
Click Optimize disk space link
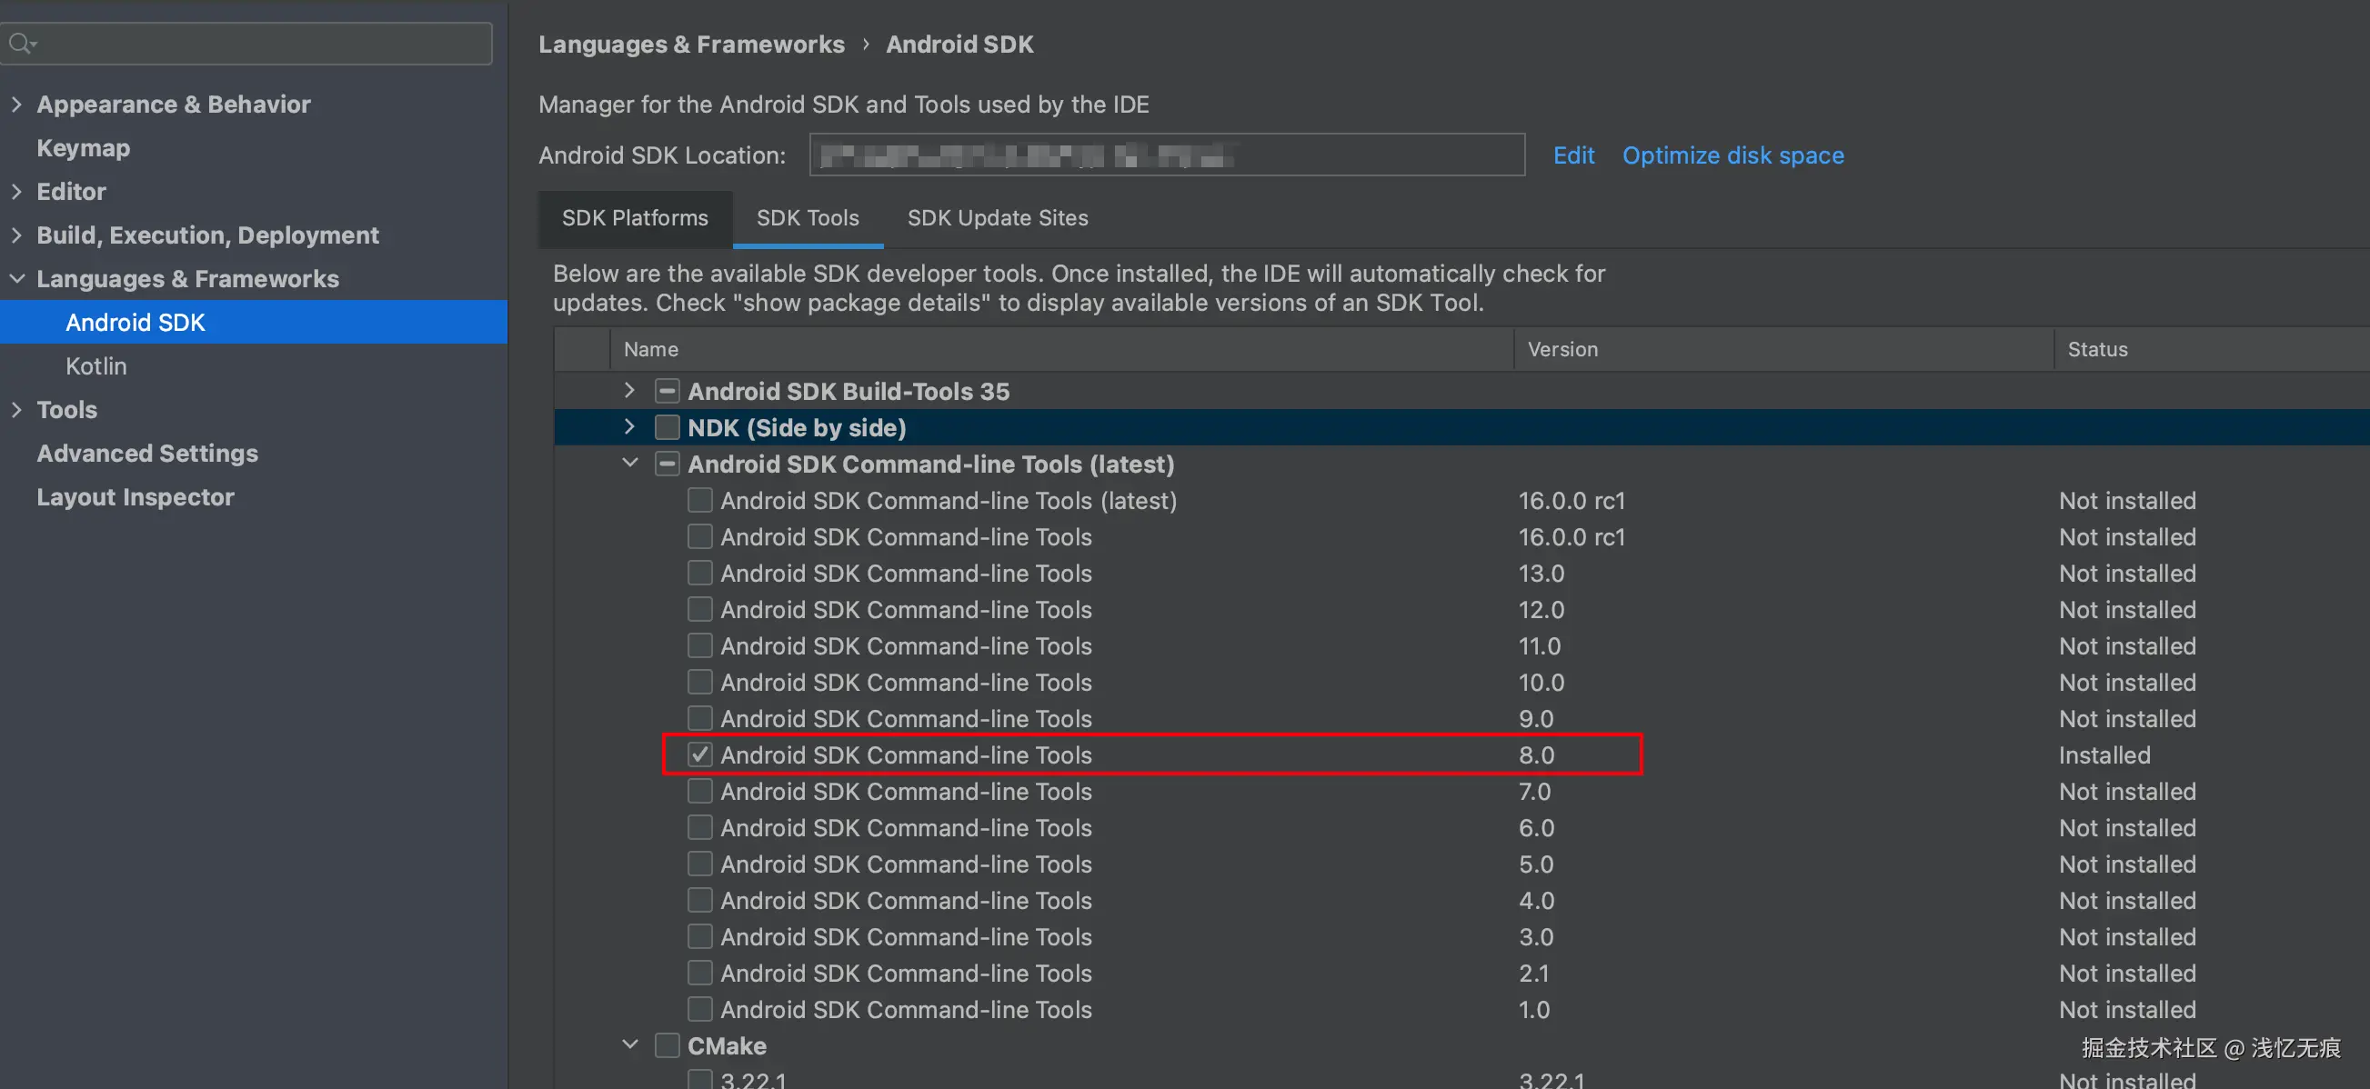pos(1732,155)
